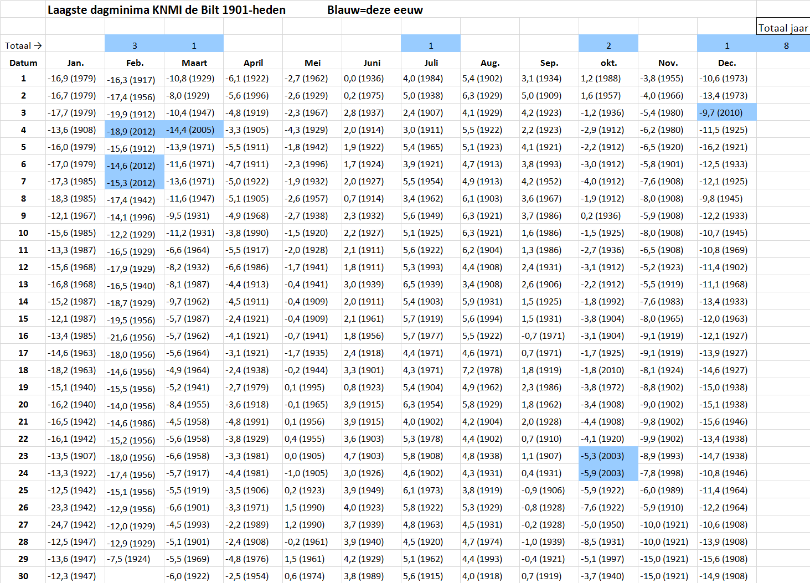
Task: Select cell '-14,6 (2012)' in the Feb. column
Action: pyautogui.click(x=135, y=165)
